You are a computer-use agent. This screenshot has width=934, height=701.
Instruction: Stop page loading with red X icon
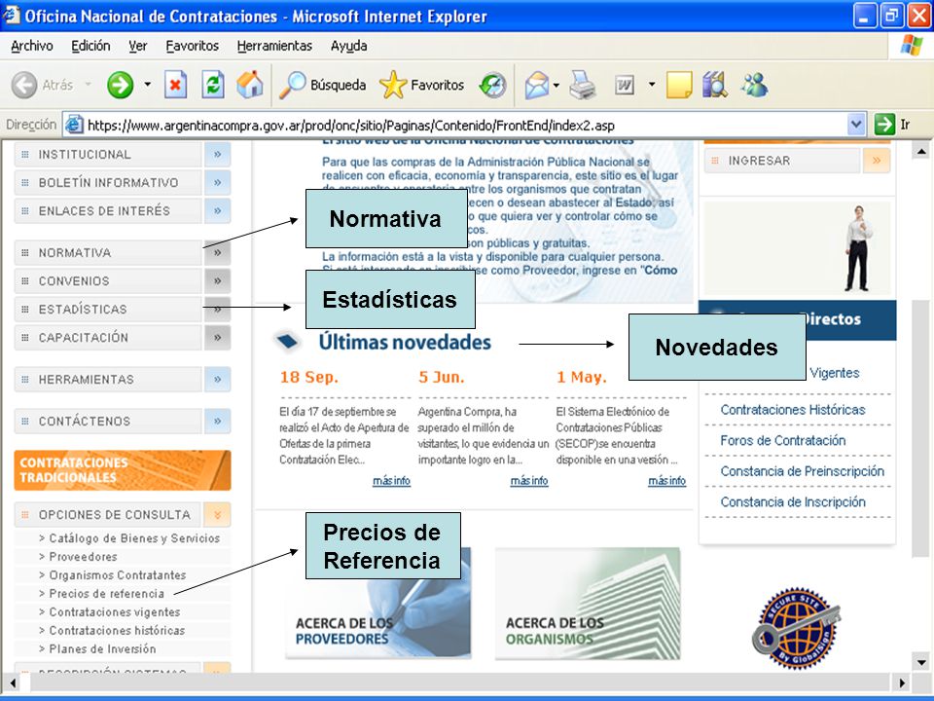(175, 85)
